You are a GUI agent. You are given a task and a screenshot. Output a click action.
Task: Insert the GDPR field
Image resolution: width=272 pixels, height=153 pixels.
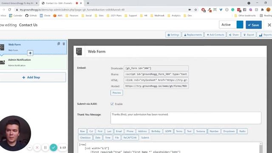tap(168, 131)
